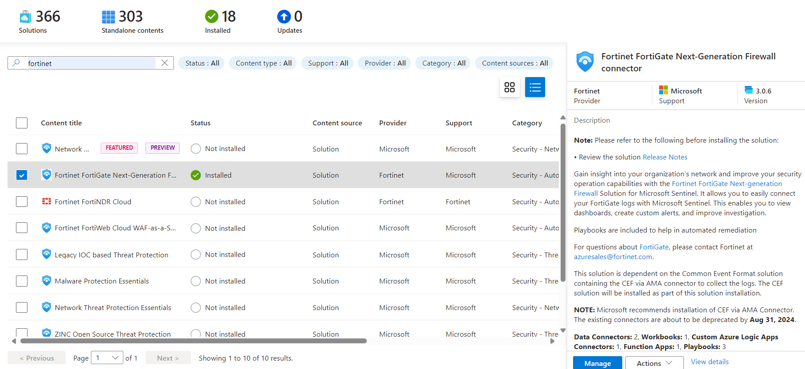
Task: Expand the Actions dropdown button
Action: point(654,363)
